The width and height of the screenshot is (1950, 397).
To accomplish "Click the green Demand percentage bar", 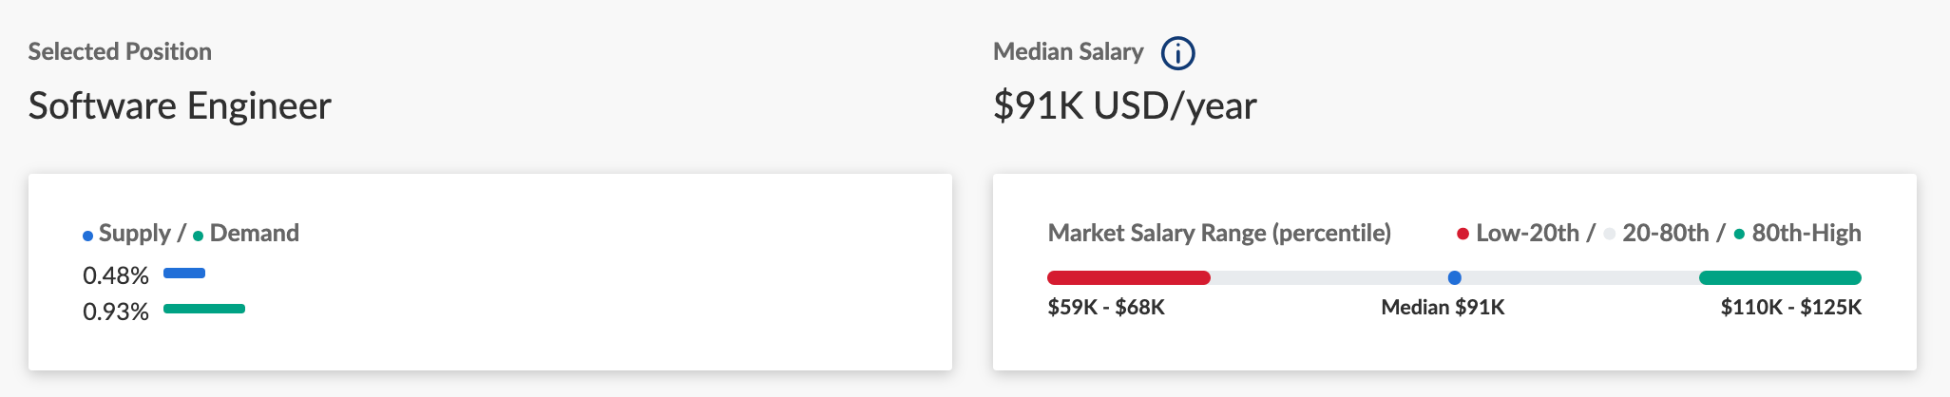I will coord(204,309).
